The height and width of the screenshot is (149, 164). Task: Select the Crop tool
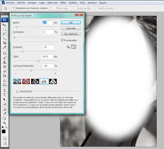click(5, 43)
